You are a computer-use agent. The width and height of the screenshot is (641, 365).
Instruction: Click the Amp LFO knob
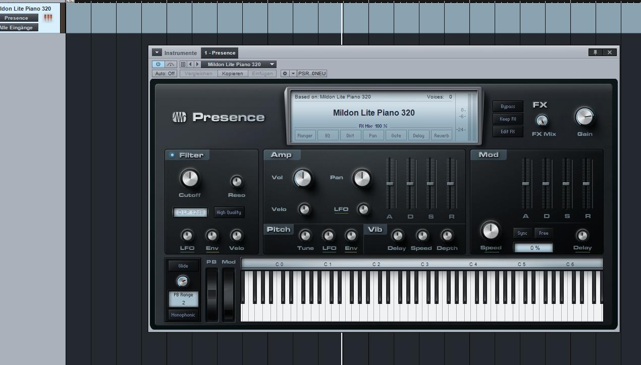[363, 209]
